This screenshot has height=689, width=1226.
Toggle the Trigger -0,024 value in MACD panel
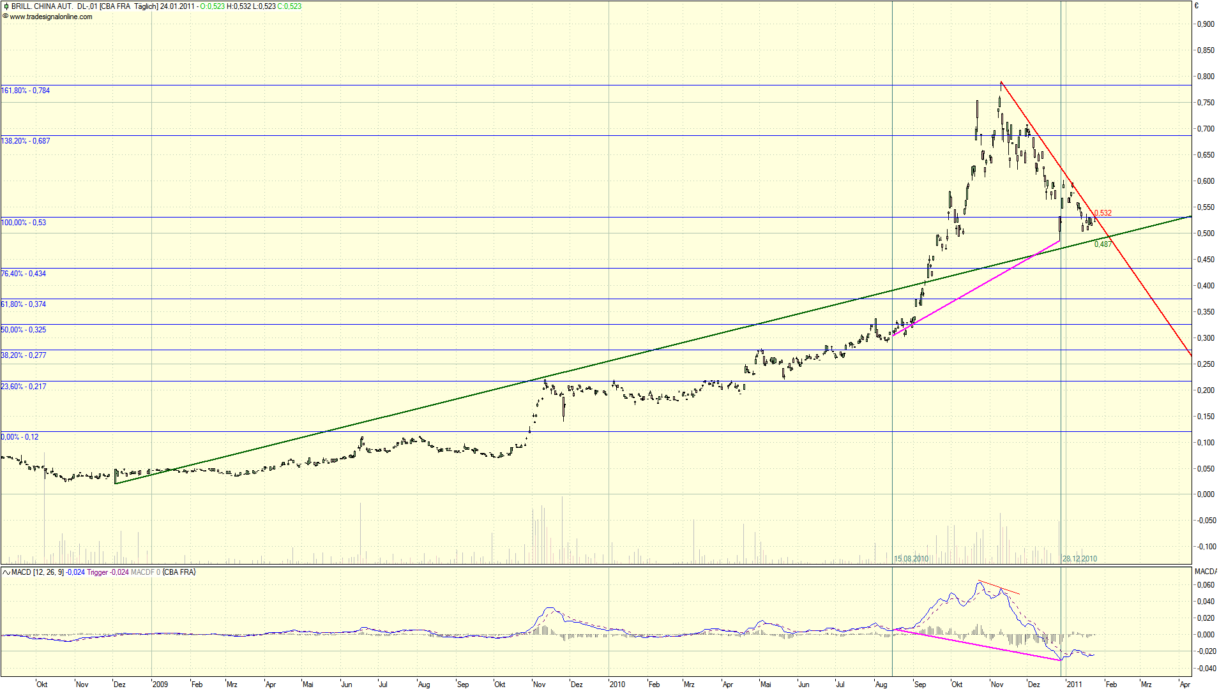coord(102,572)
